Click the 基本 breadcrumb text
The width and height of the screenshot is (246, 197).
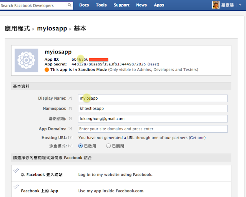point(80,28)
